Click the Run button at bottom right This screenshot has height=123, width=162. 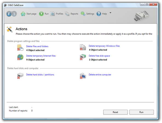tap(141, 112)
